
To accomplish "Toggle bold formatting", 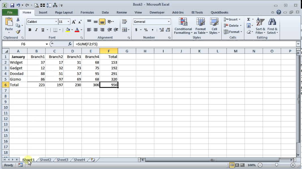I will coord(30,30).
